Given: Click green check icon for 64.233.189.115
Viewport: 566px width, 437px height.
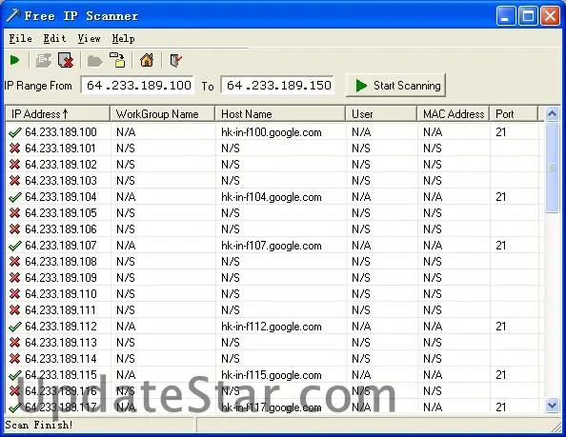Looking at the screenshot, I should tap(15, 375).
